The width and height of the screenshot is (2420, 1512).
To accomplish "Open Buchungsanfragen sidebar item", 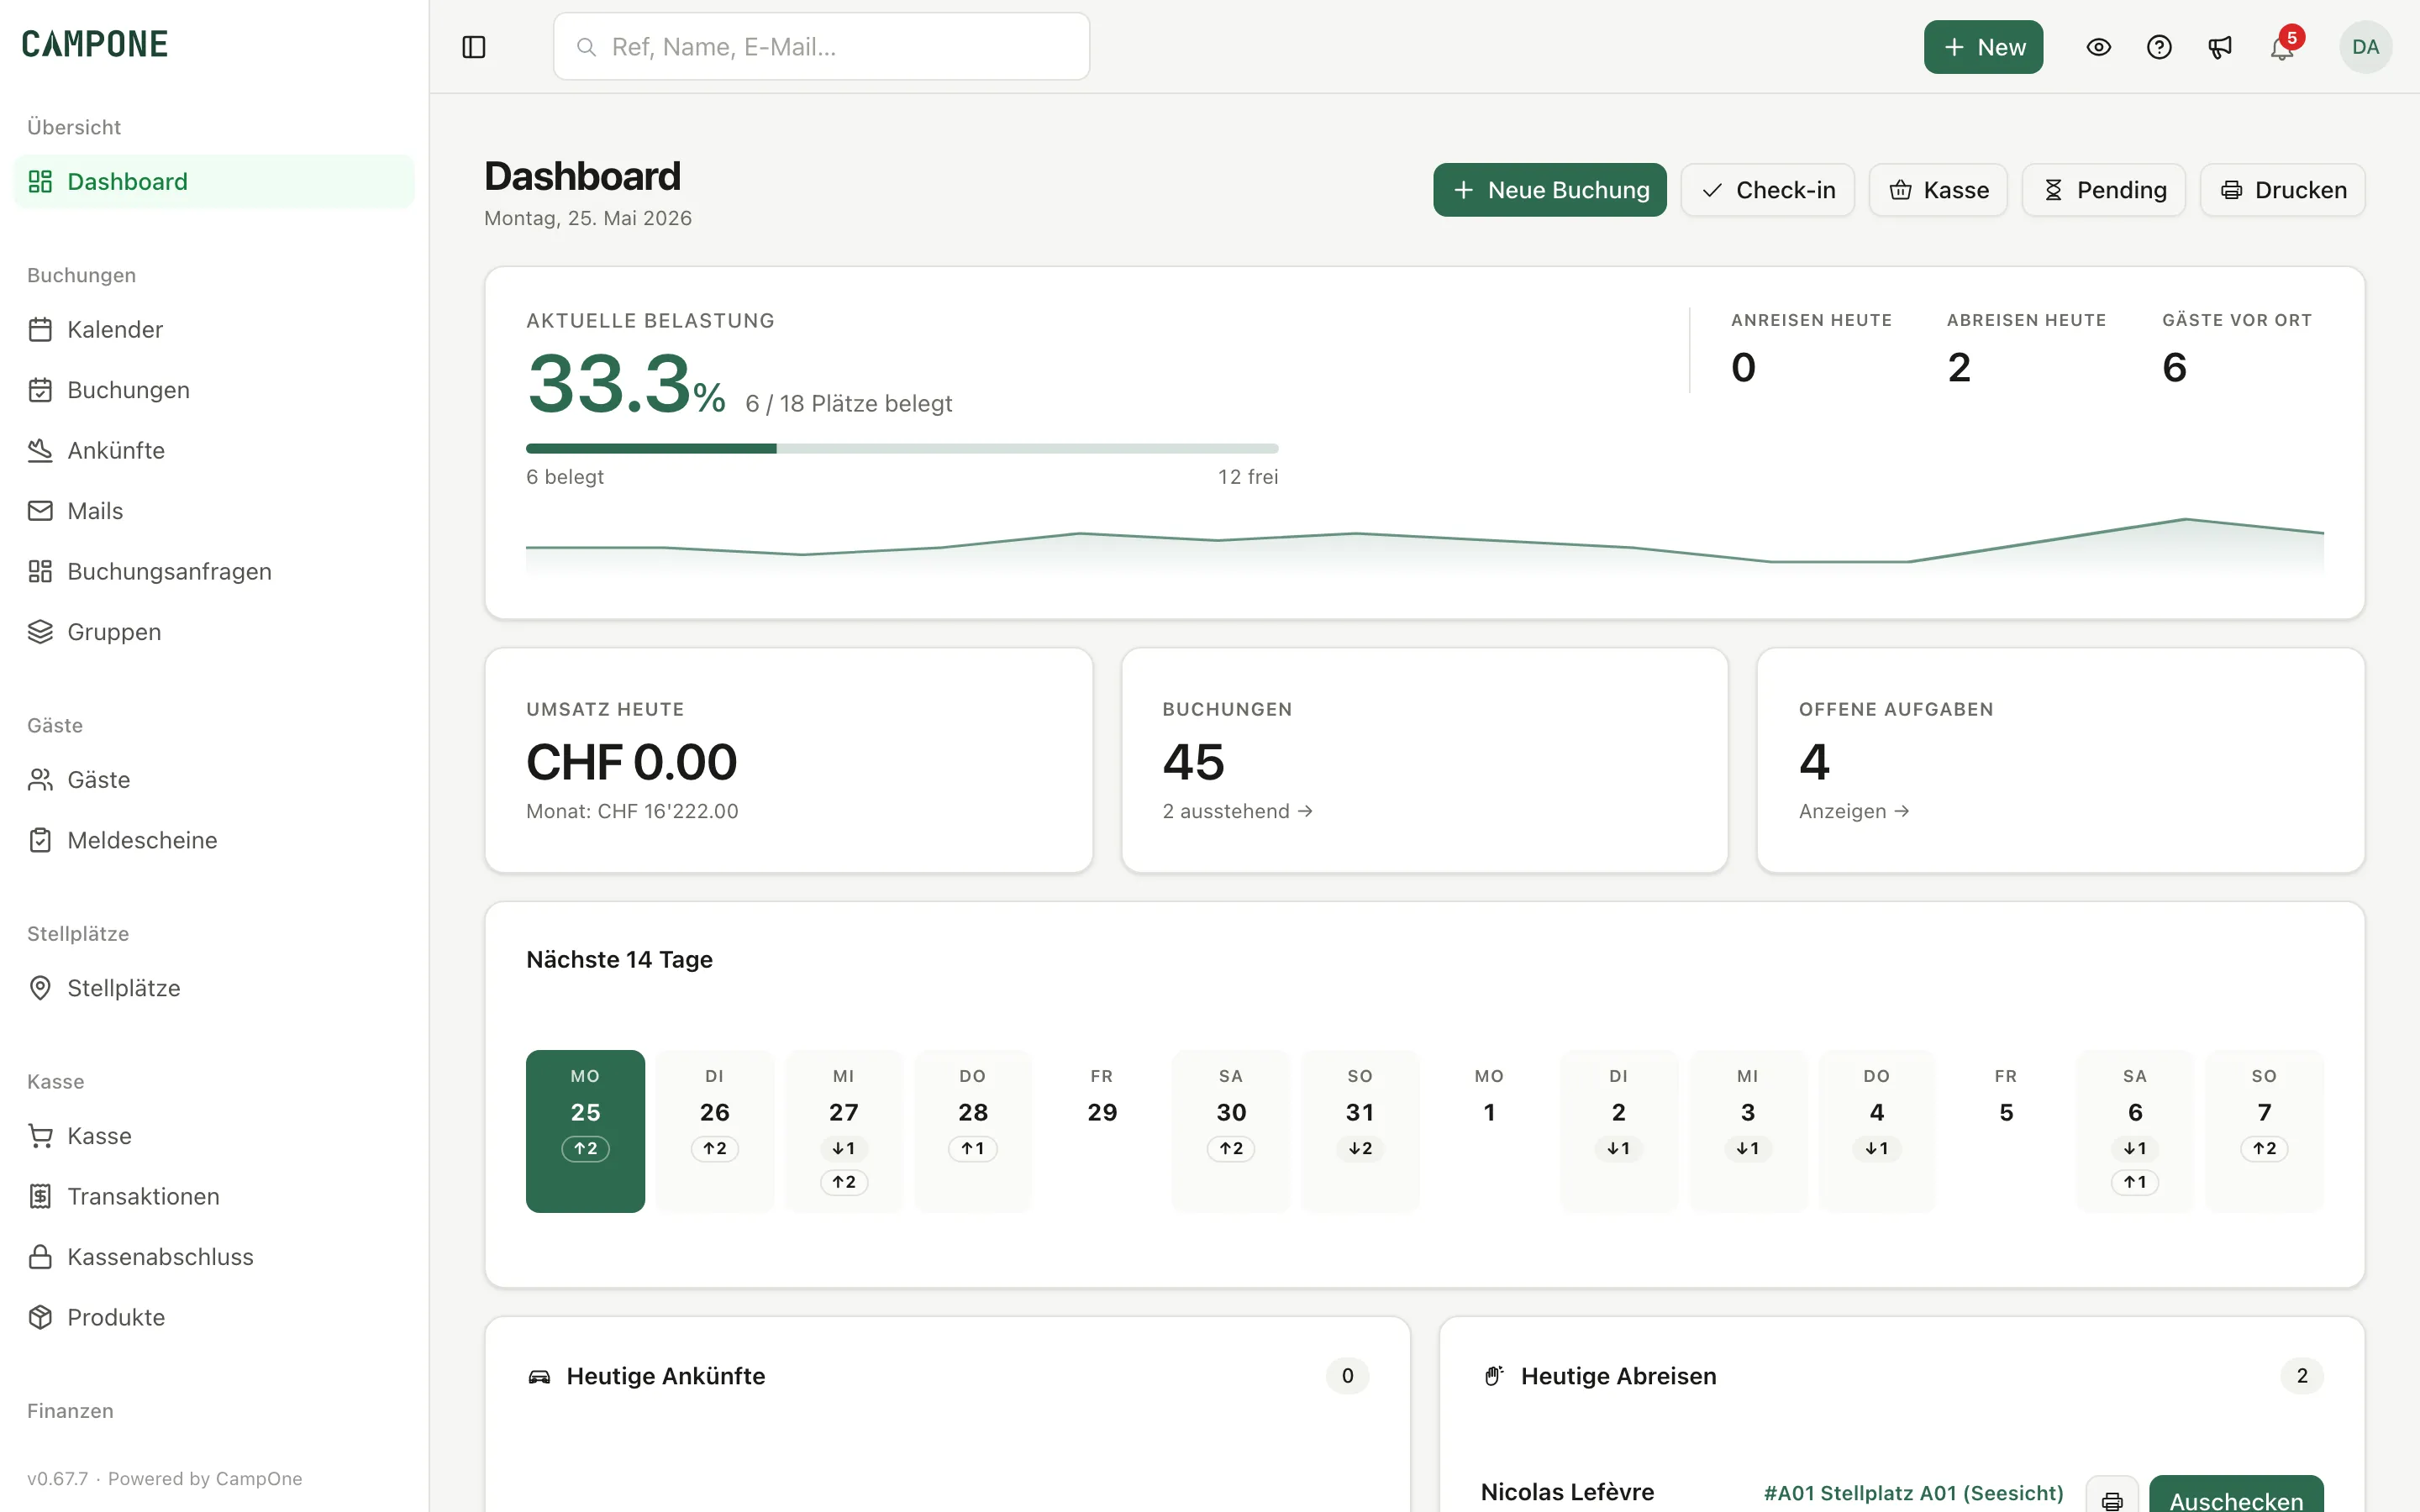I will [x=214, y=572].
